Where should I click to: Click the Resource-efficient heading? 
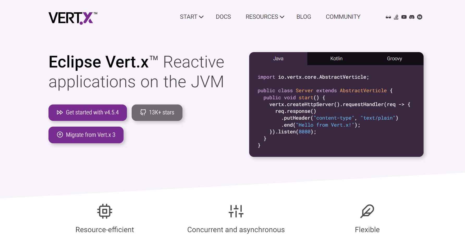[105, 230]
